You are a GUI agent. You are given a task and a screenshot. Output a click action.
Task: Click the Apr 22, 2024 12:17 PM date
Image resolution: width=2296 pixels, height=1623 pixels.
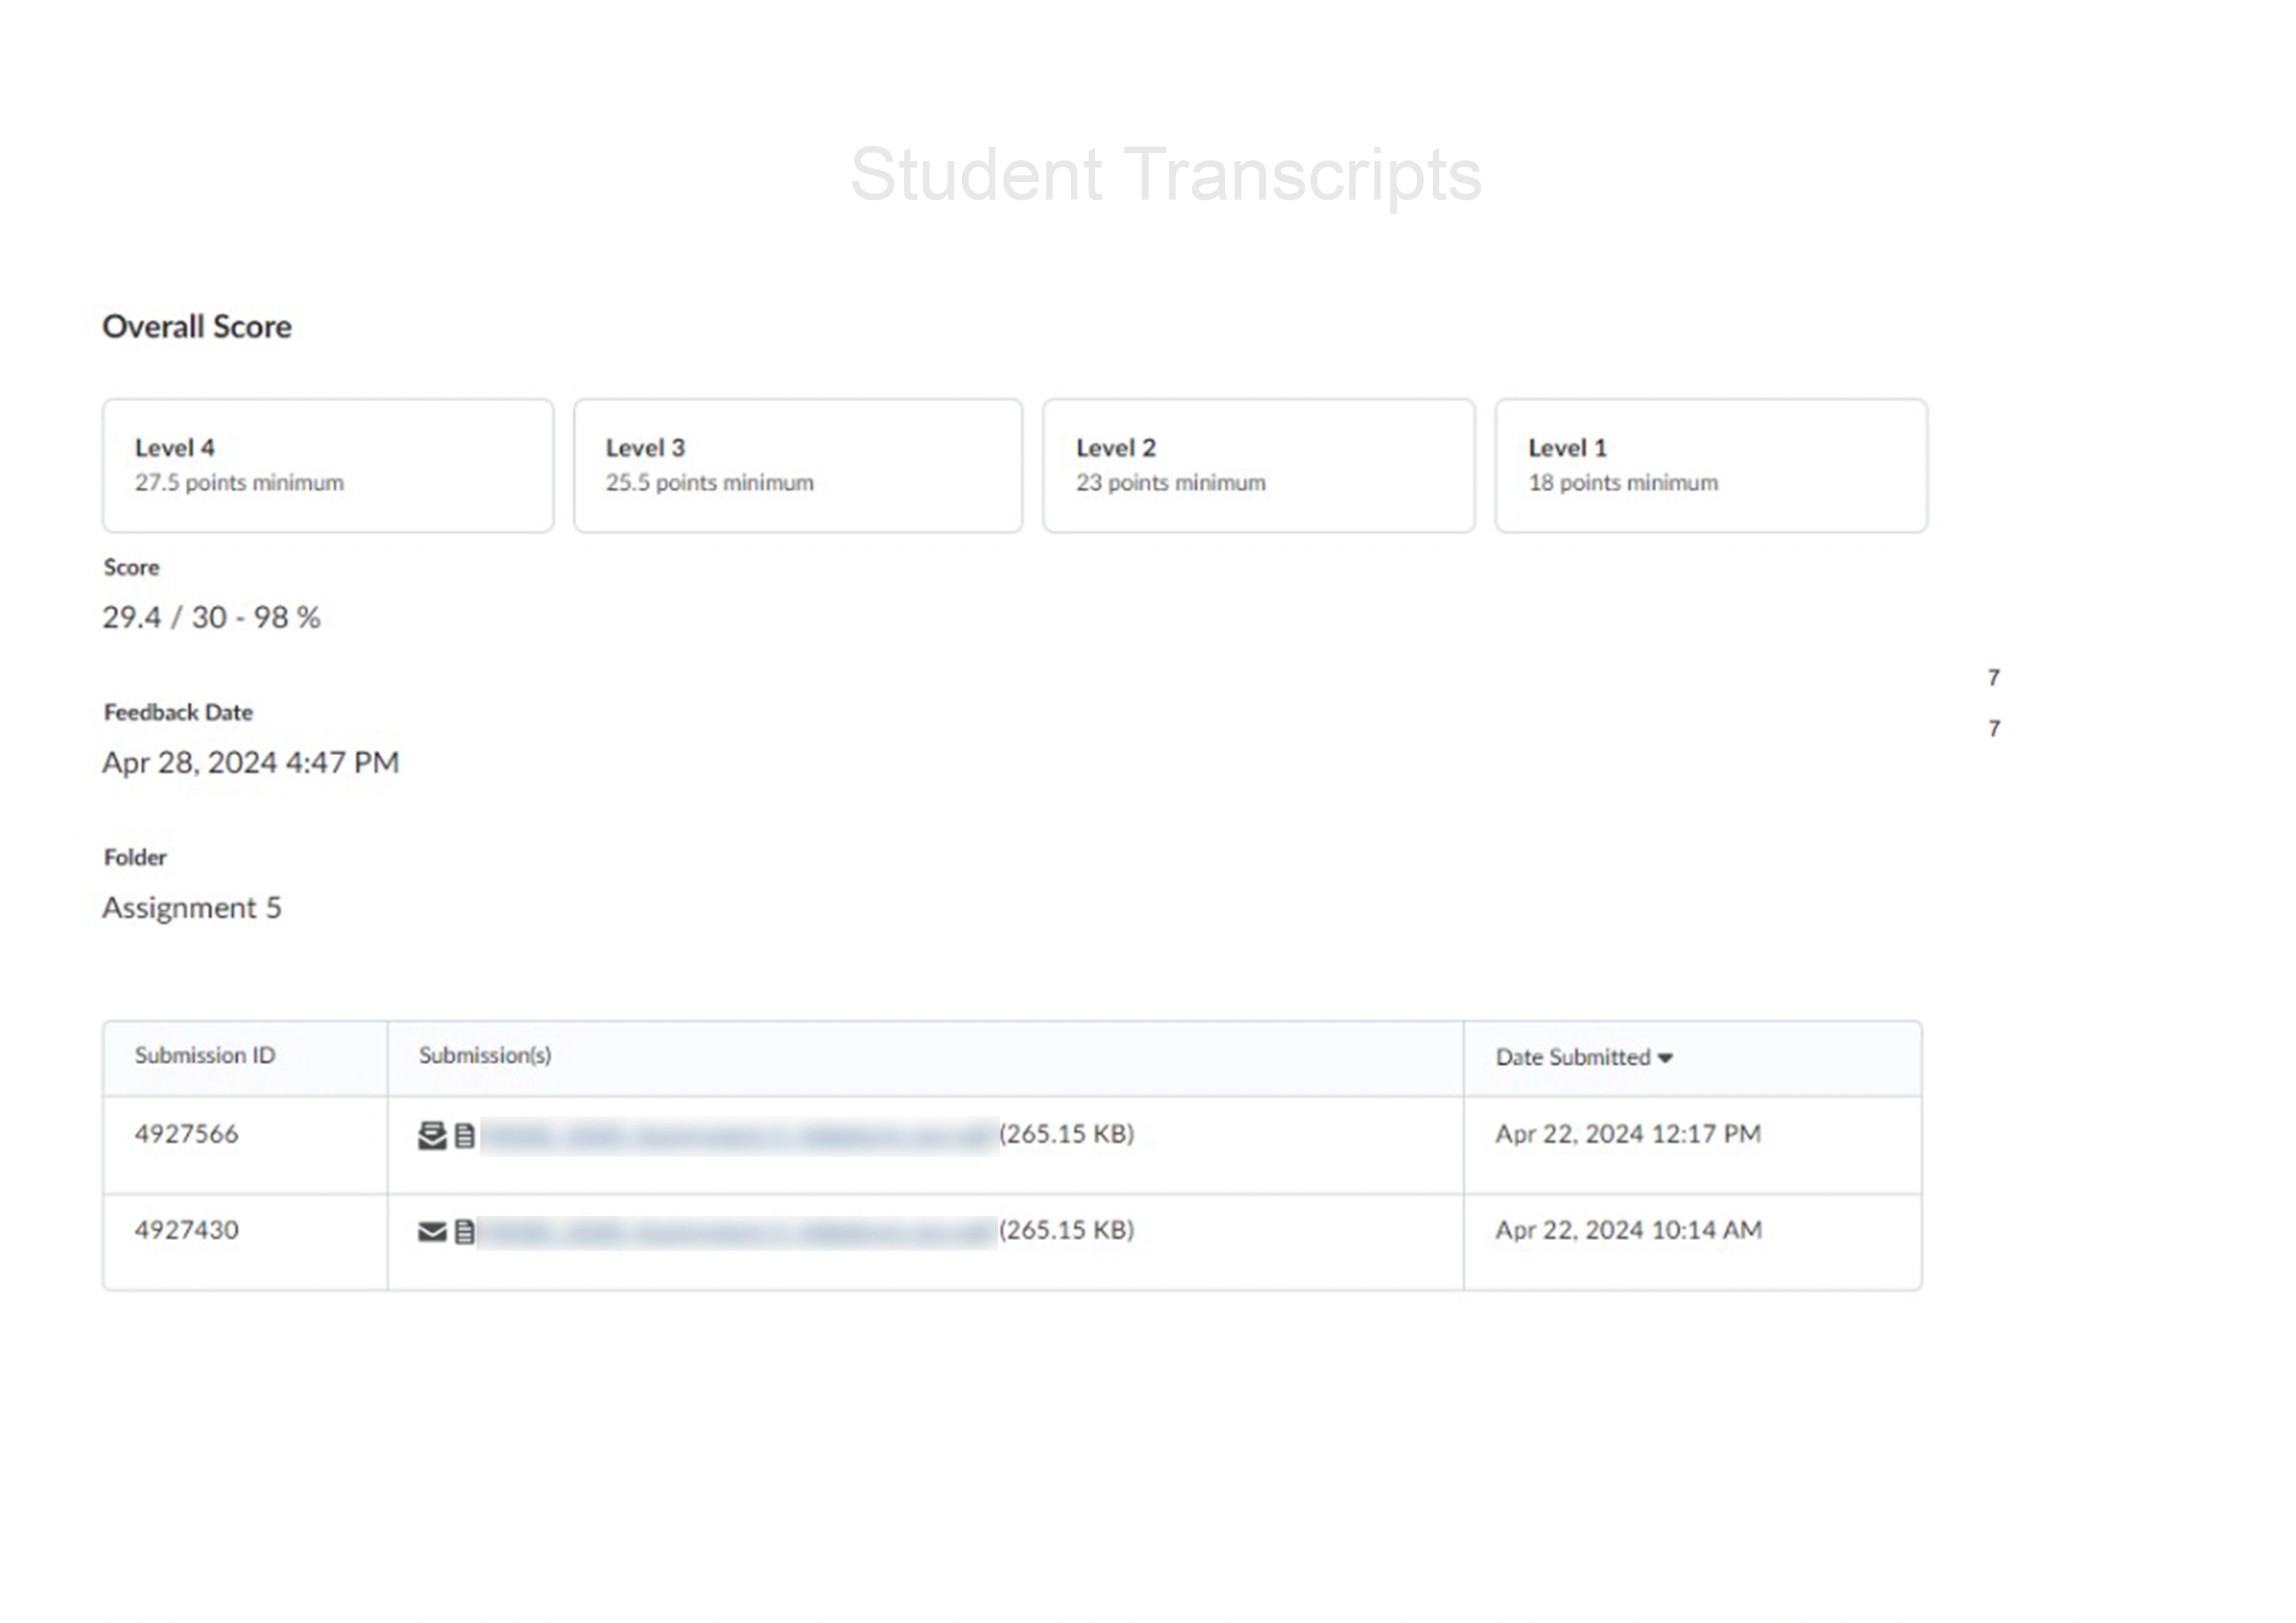tap(1628, 1134)
